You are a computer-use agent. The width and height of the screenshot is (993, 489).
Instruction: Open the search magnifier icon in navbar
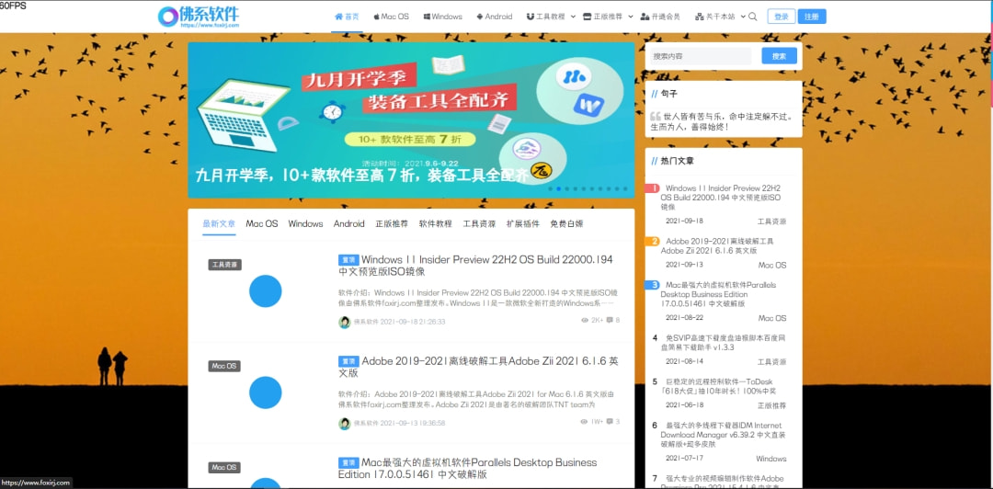point(753,17)
